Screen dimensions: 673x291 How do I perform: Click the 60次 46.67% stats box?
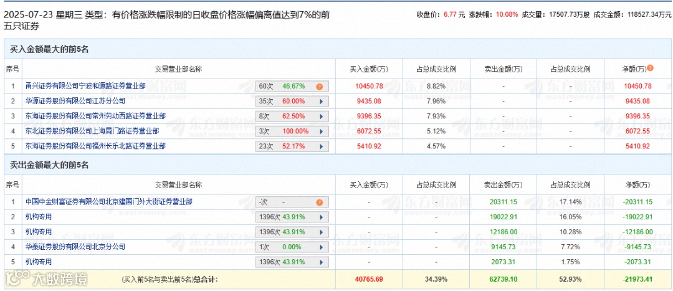(292, 86)
